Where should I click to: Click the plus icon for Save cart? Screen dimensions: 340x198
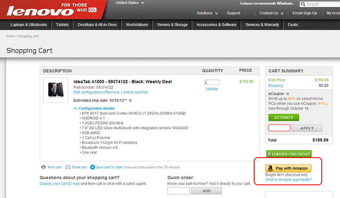92,167
